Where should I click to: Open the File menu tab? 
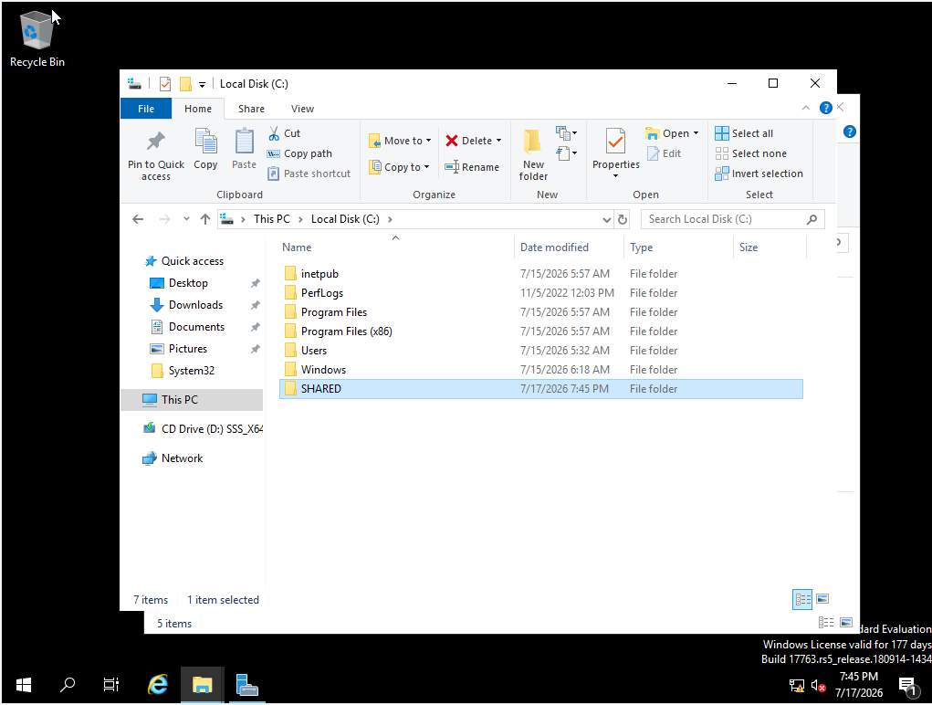pyautogui.click(x=146, y=109)
